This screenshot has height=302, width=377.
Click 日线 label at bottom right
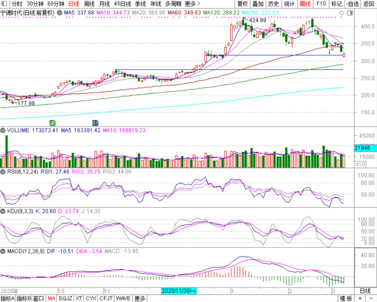click(x=365, y=291)
